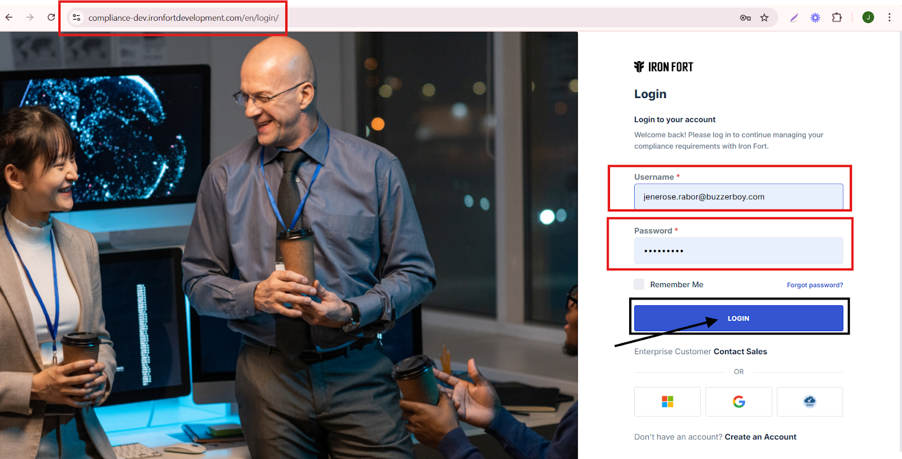Image resolution: width=902 pixels, height=459 pixels.
Task: Click the browser forward arrow
Action: click(30, 17)
